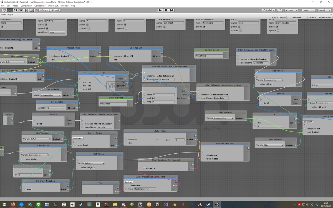The width and height of the screenshot is (333, 208).
Task: Click the blue icon on Update event node
Action: point(12,119)
